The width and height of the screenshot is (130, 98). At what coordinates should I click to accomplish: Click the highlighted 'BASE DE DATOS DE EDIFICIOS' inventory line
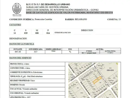(x=69, y=13)
